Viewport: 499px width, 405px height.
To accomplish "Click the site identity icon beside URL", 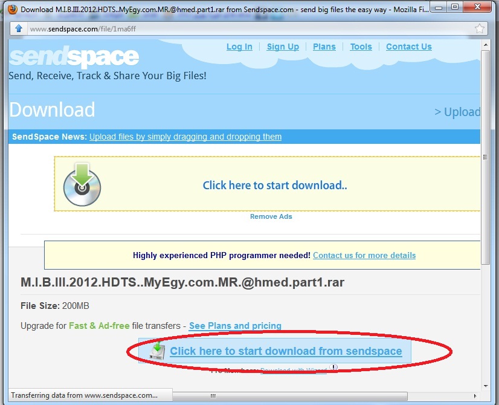I will (x=19, y=28).
